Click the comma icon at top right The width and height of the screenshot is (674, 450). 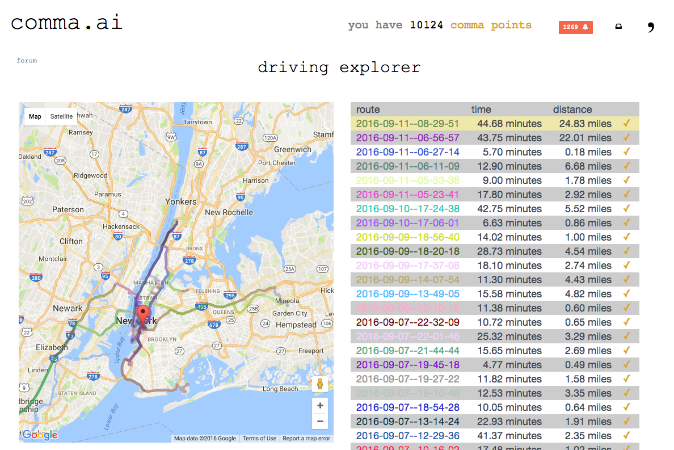(650, 26)
